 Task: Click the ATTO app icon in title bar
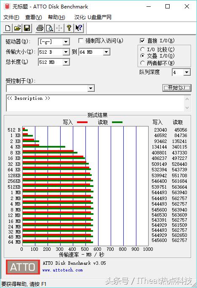tap(7, 7)
